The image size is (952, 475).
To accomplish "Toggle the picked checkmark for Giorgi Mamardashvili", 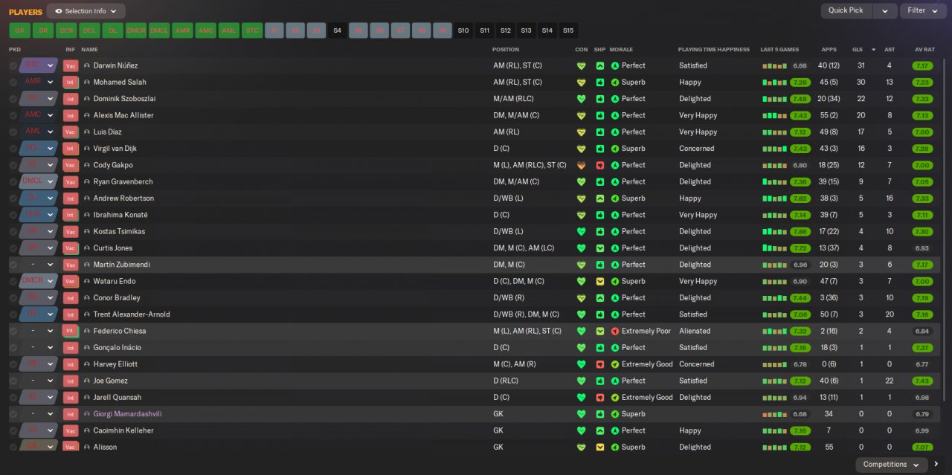I will [13, 414].
